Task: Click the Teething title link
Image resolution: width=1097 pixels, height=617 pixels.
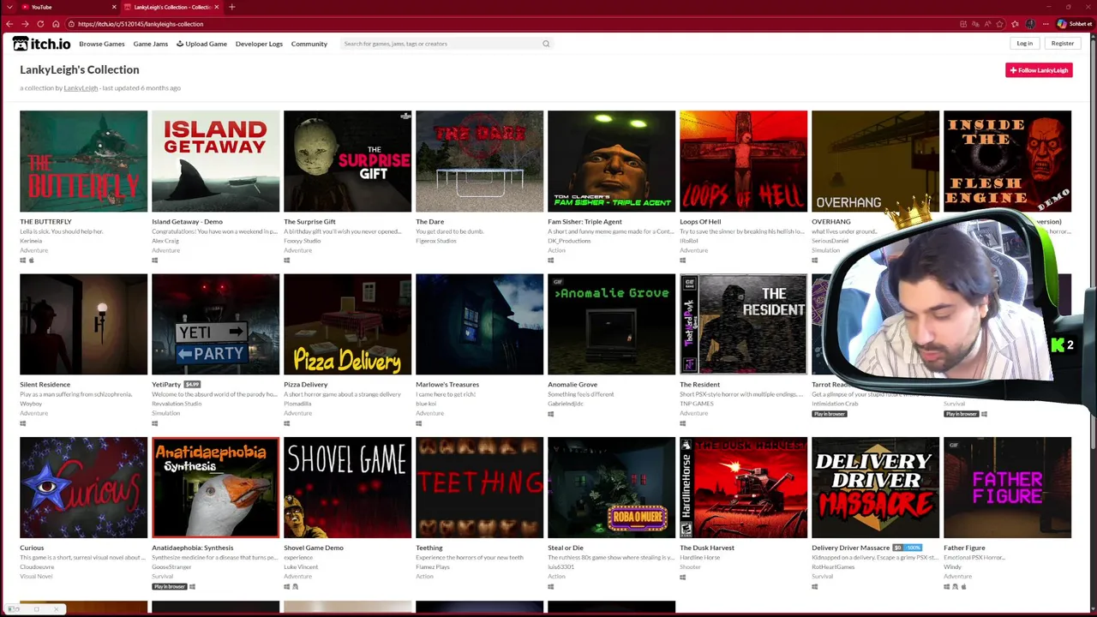Action: [429, 548]
